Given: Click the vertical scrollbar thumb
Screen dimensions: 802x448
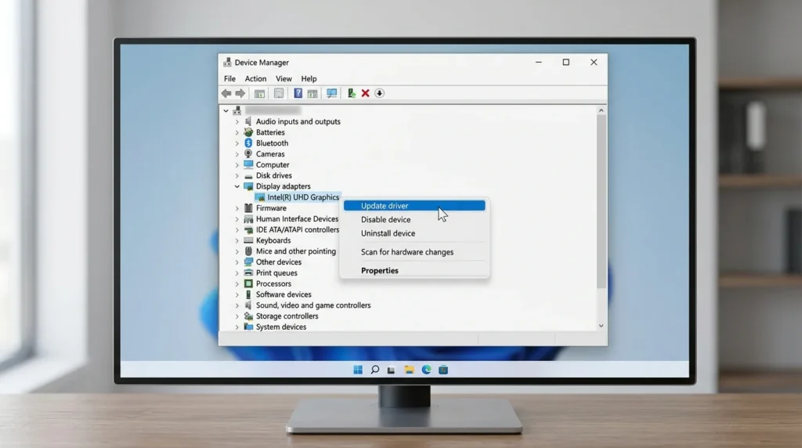Looking at the screenshot, I should point(601,201).
